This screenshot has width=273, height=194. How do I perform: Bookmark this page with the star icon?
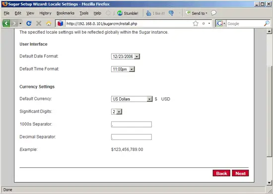pos(196,23)
